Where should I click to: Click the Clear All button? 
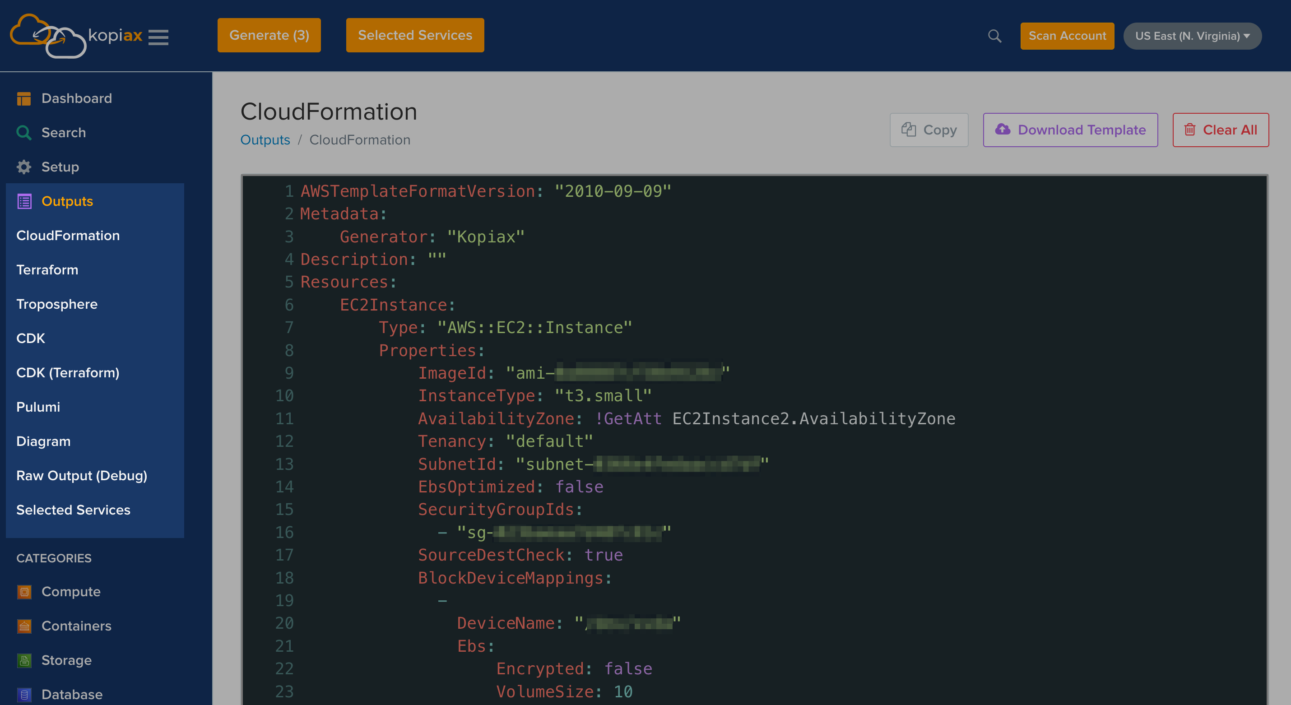point(1220,130)
